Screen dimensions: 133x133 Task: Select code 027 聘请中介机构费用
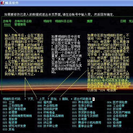tap(87, 123)
